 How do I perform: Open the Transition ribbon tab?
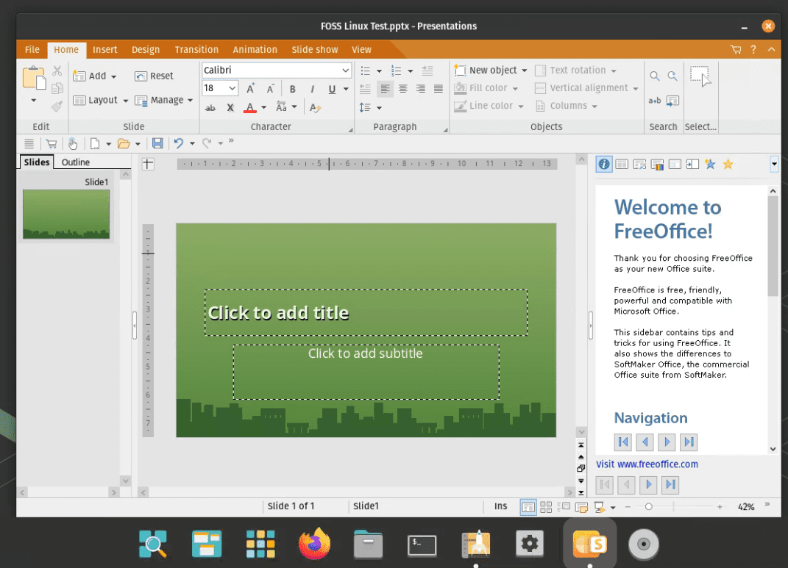[x=196, y=49]
